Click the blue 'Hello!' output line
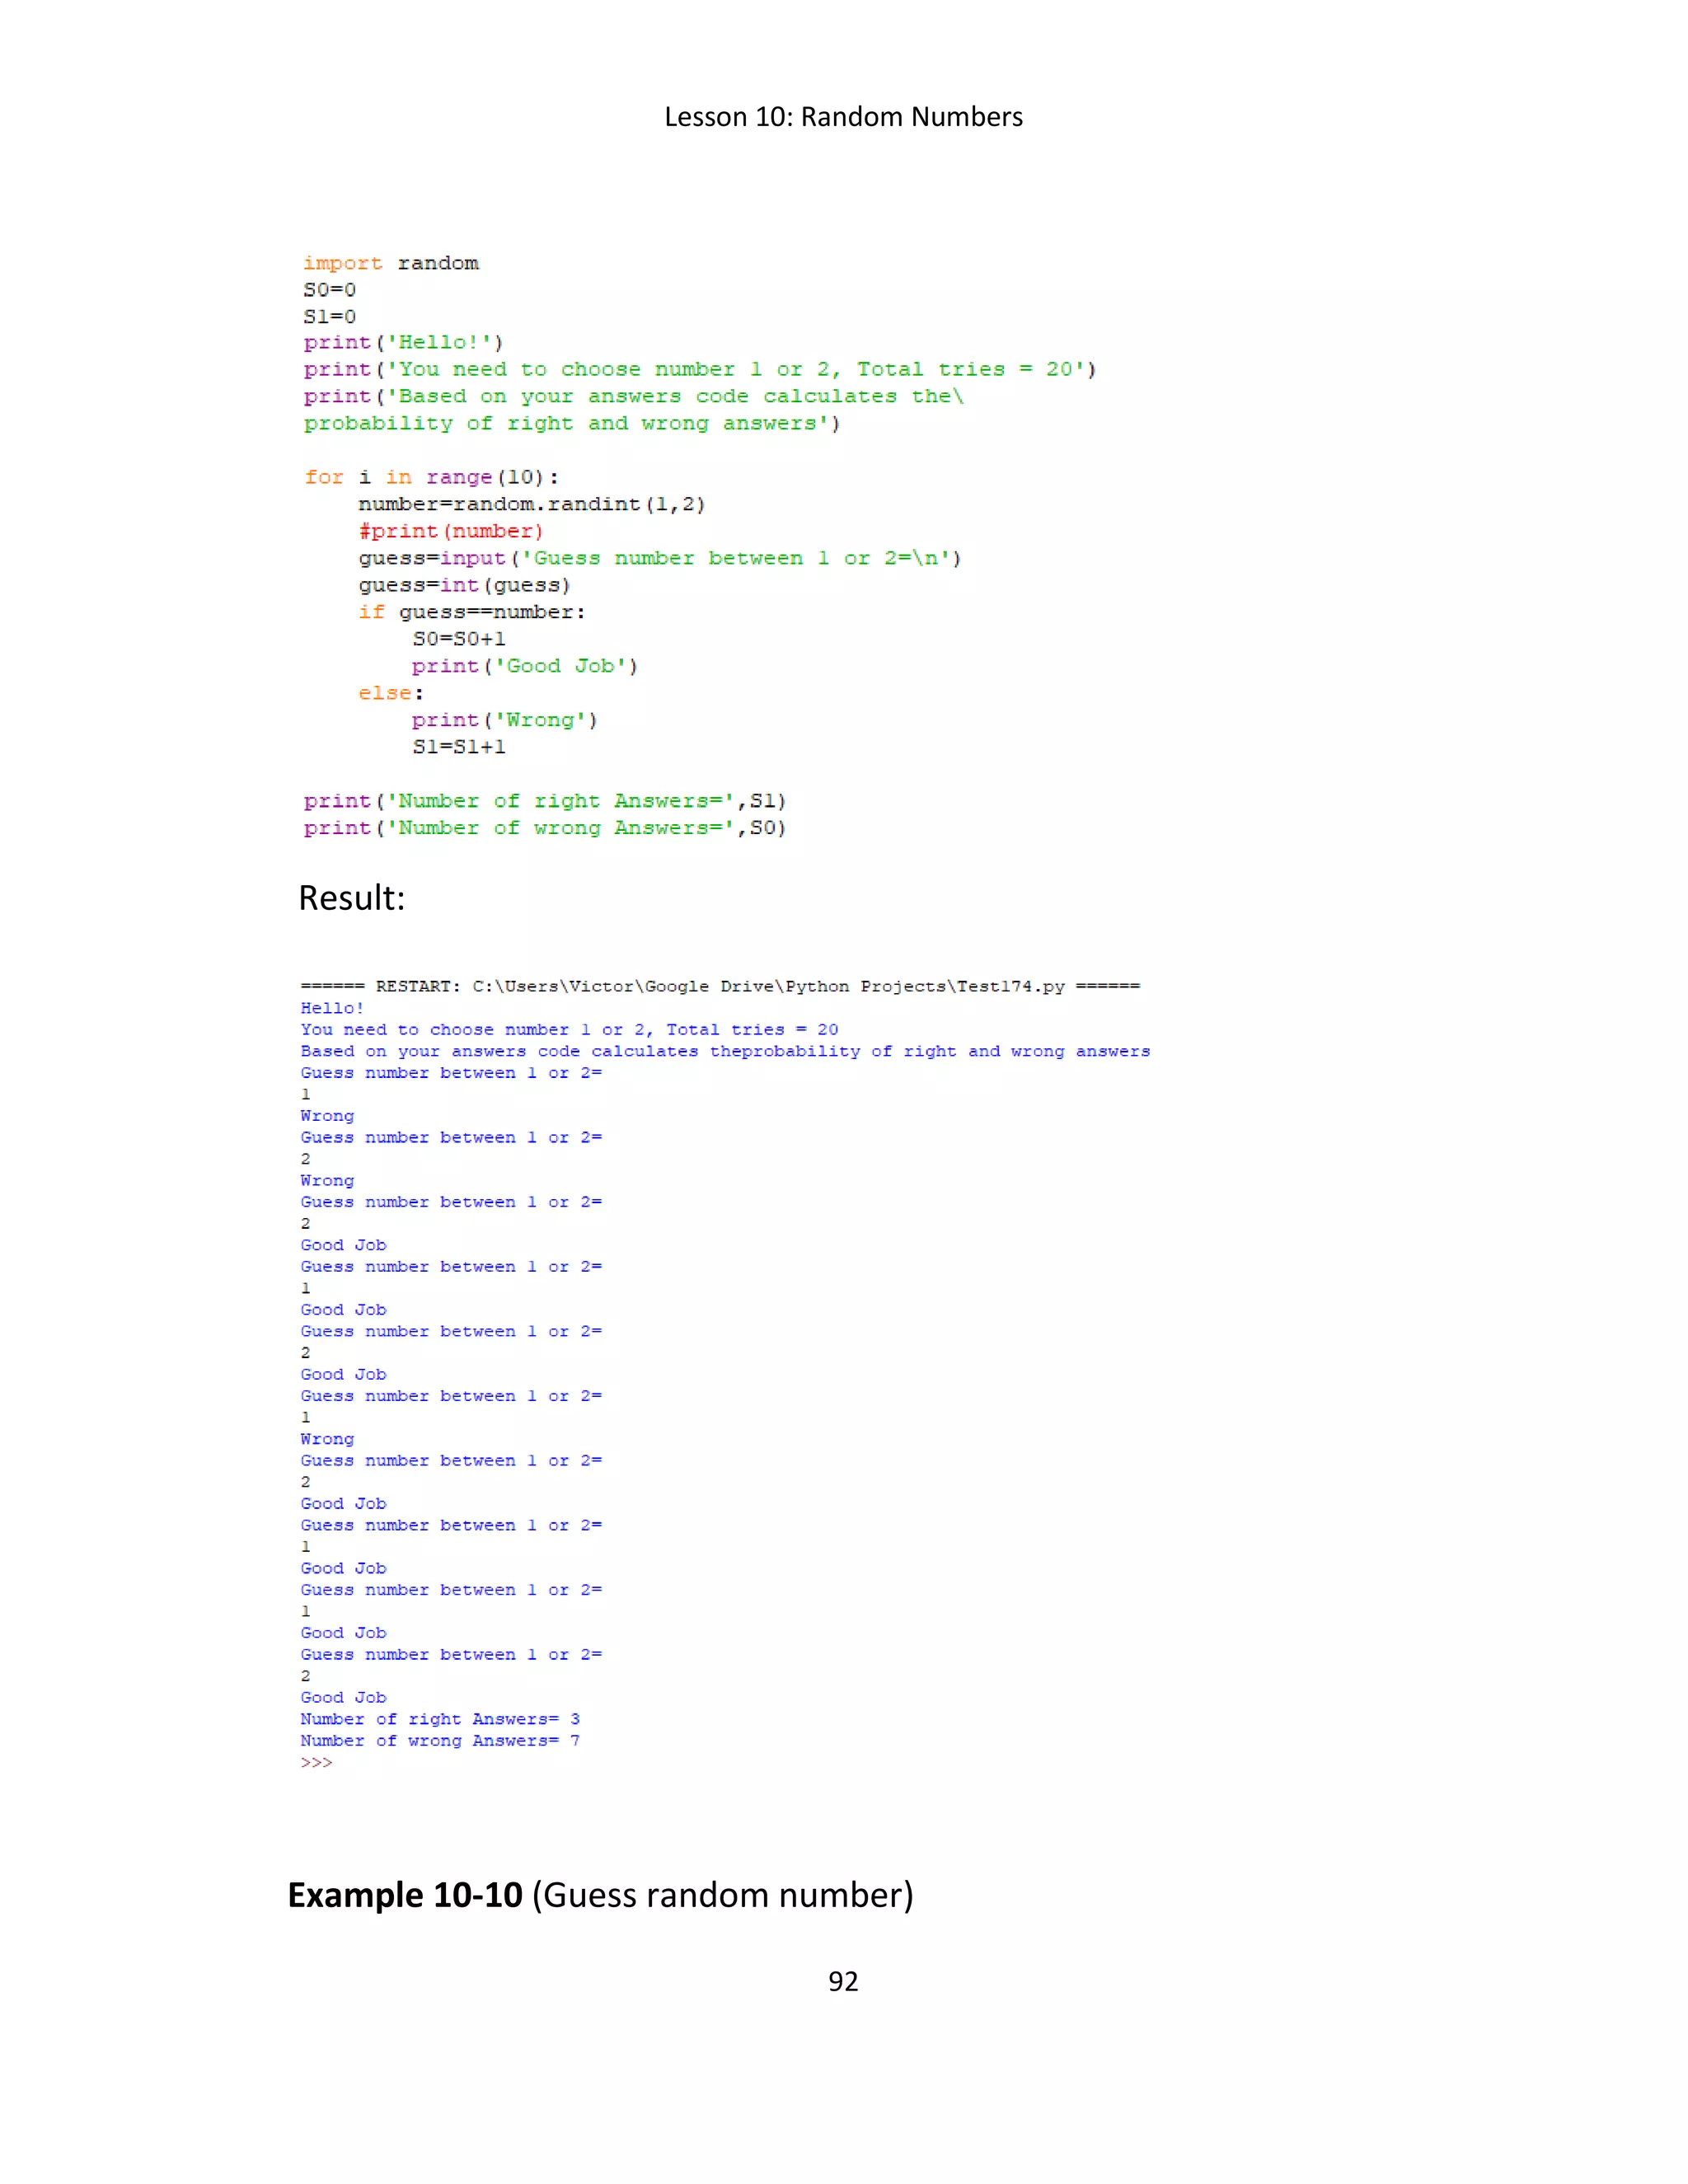The width and height of the screenshot is (1688, 2184). [332, 1008]
